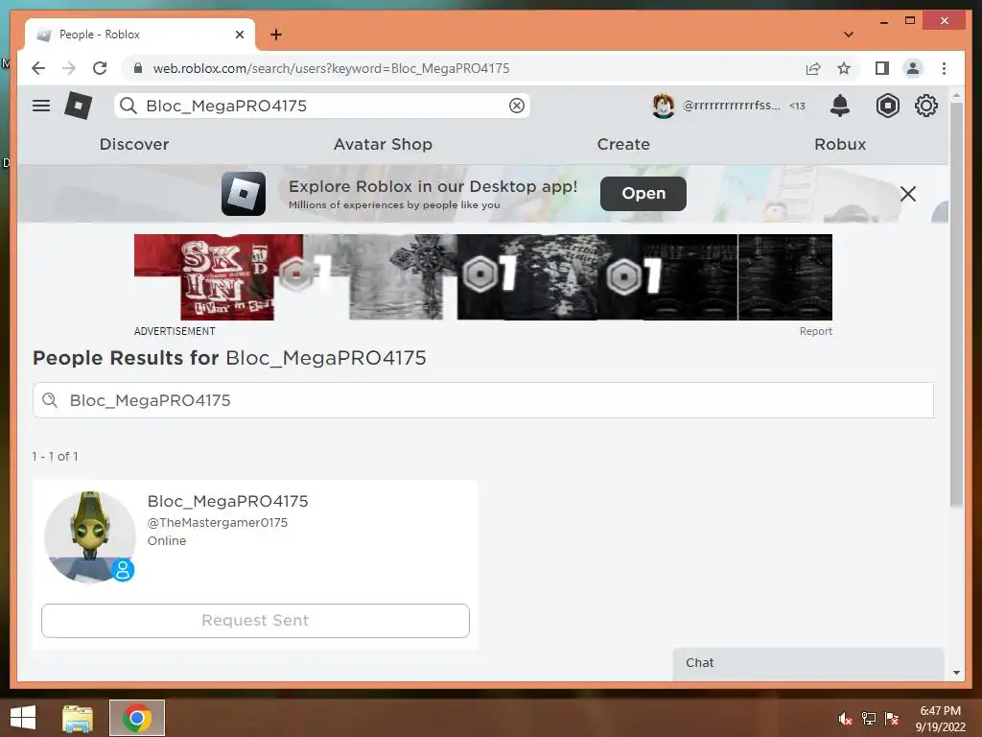The image size is (982, 737).
Task: Click the logged-in user avatar headshot
Action: pos(664,106)
